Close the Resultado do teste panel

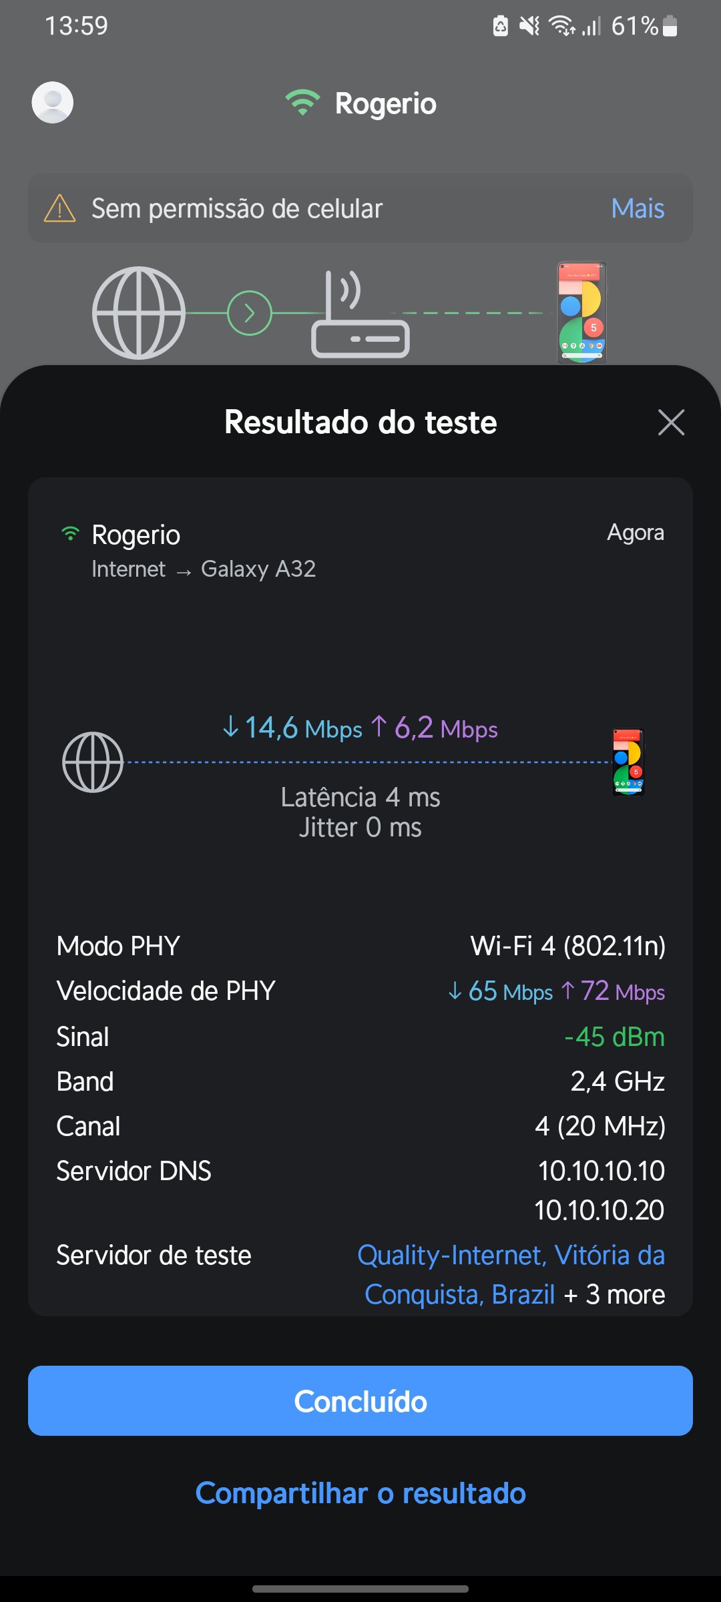pyautogui.click(x=671, y=422)
